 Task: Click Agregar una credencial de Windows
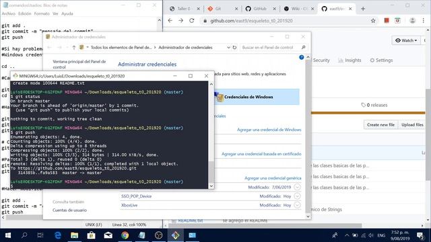269,130
